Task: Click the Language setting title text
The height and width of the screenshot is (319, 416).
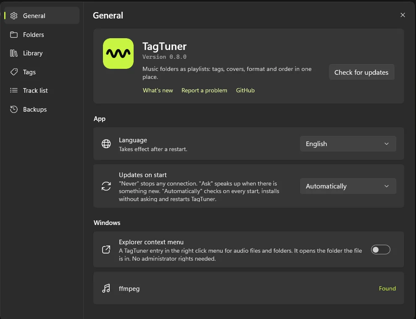Action: click(133, 140)
